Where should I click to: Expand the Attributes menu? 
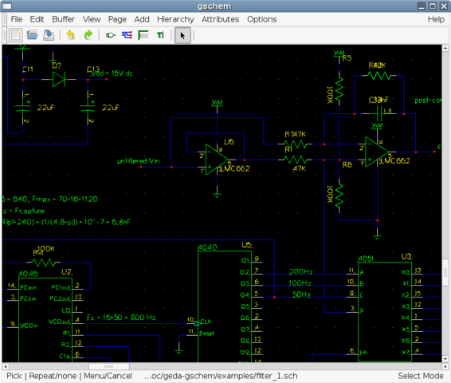tap(221, 19)
